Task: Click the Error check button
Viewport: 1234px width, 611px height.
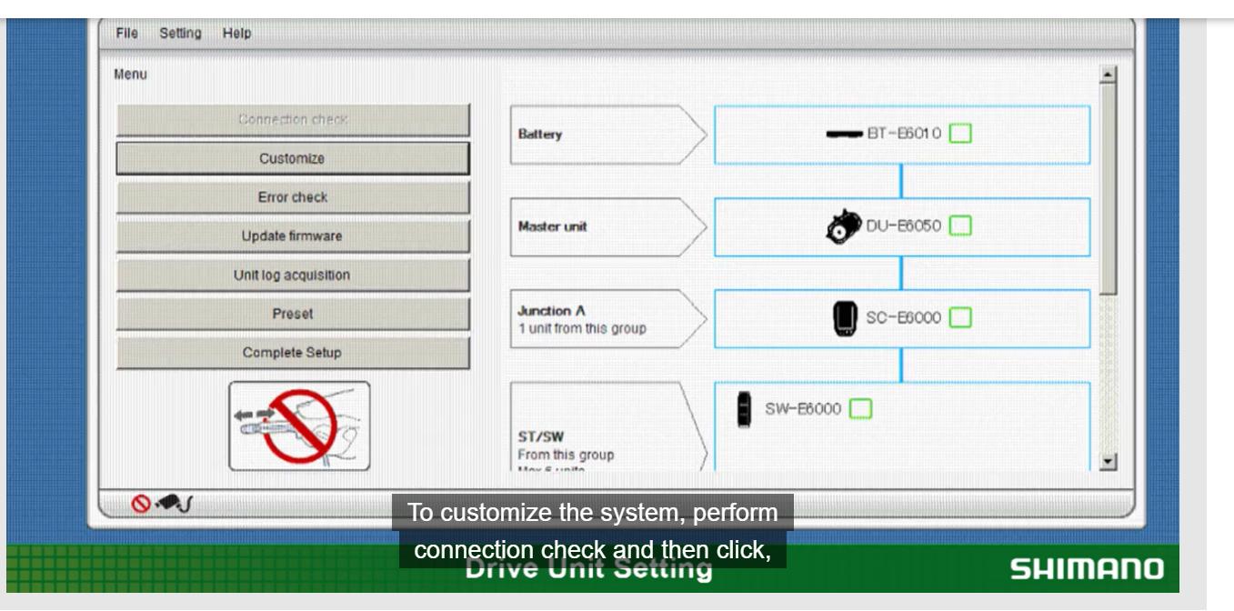Action: click(293, 197)
